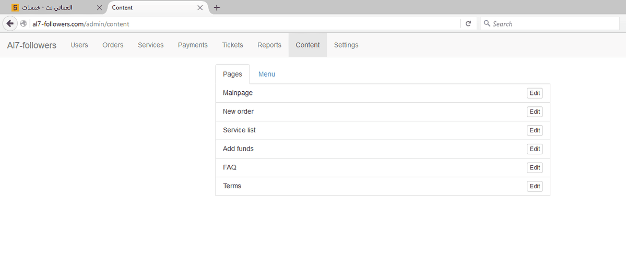
Task: Close the Arabic-titled browser tab
Action: (x=99, y=8)
